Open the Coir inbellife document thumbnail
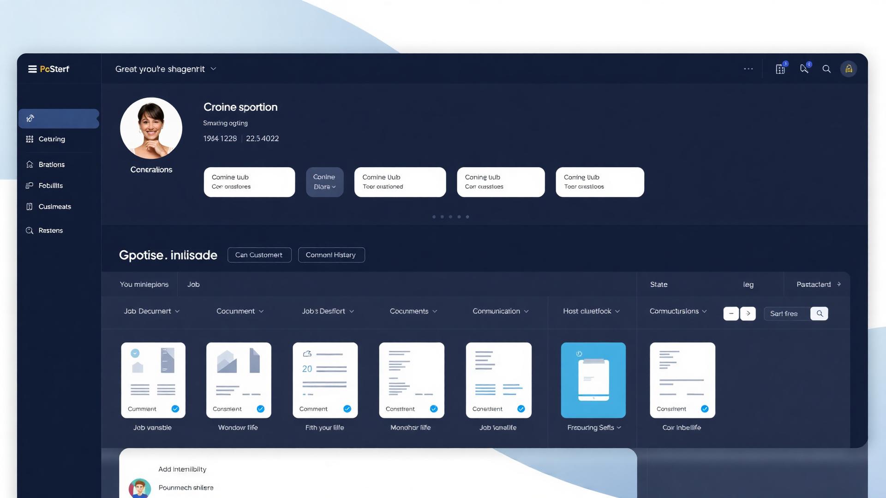Image resolution: width=886 pixels, height=498 pixels. point(682,380)
